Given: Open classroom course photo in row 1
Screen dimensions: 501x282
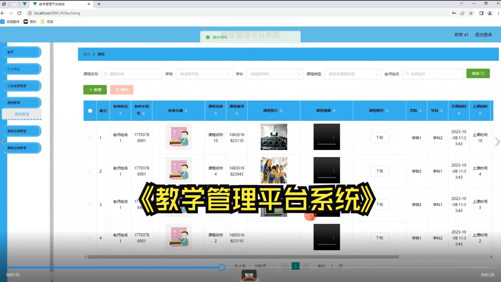Looking at the screenshot, I should click(x=274, y=137).
